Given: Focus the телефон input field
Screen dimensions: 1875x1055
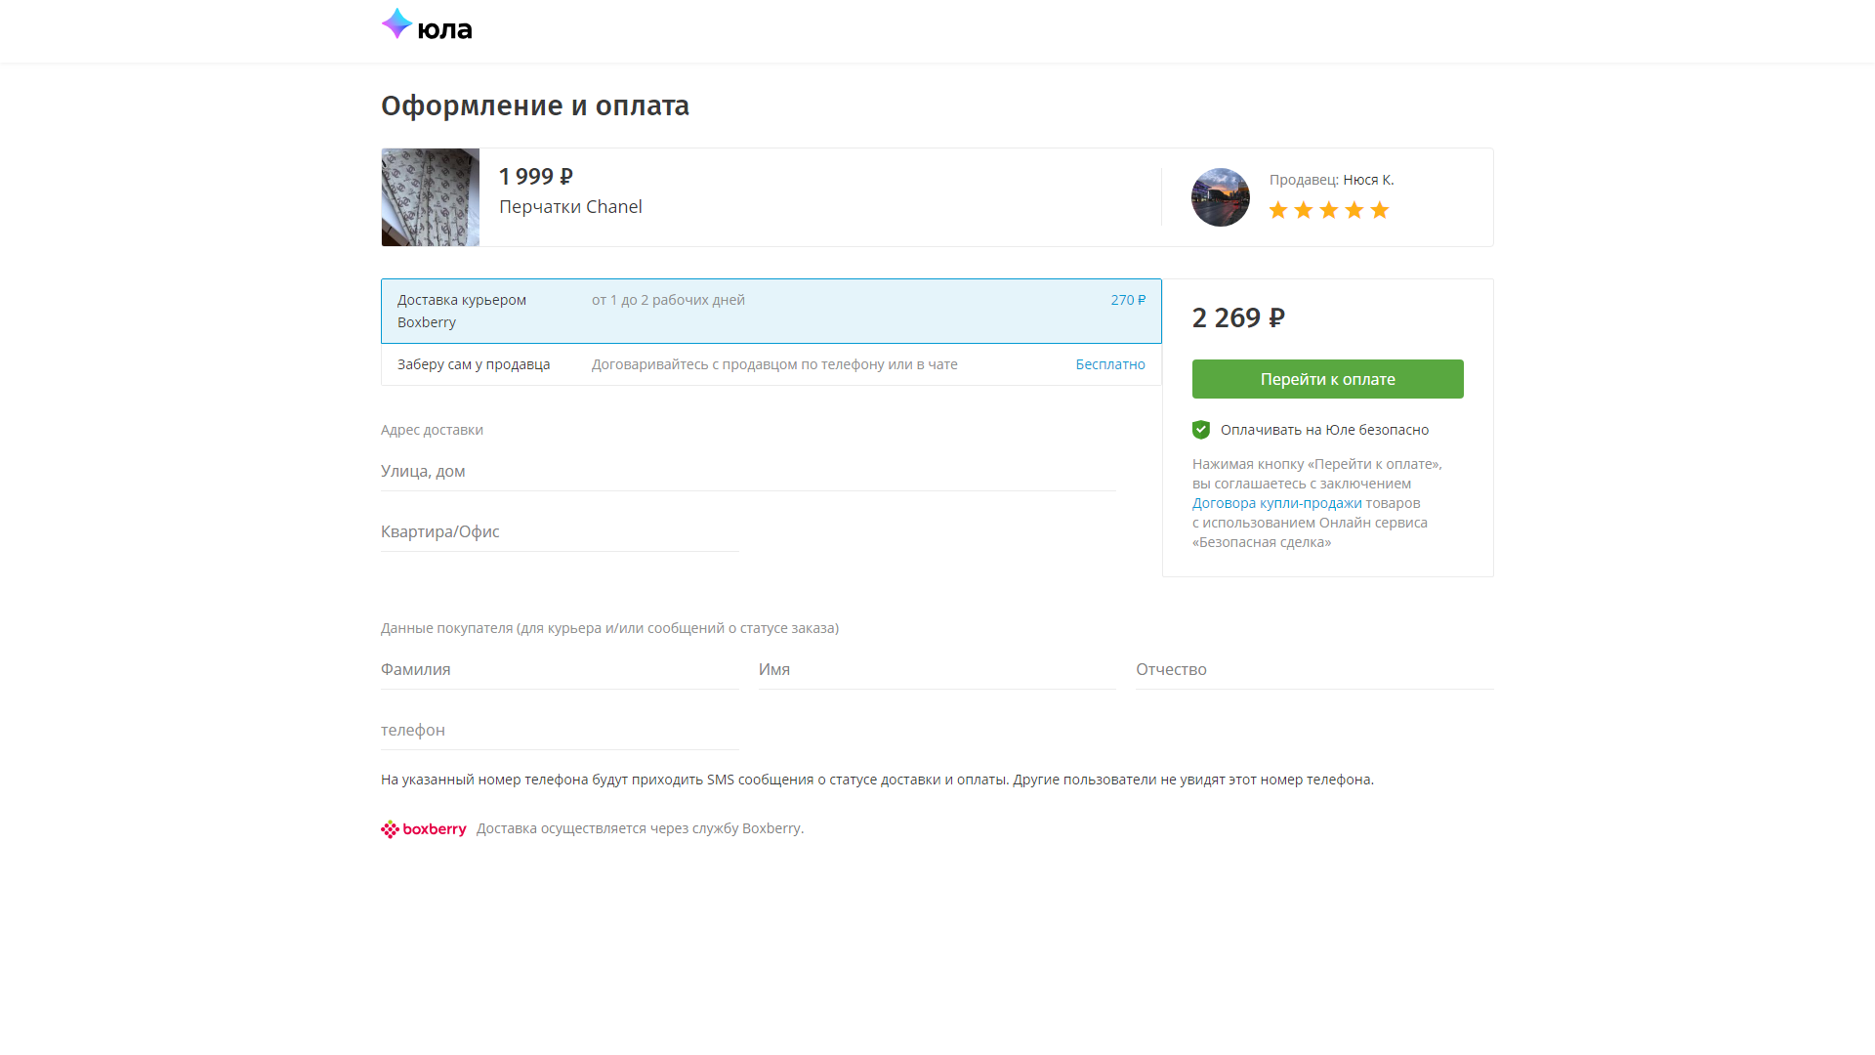Looking at the screenshot, I should [560, 731].
